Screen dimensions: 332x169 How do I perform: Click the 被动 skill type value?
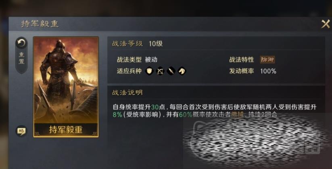tap(151, 60)
